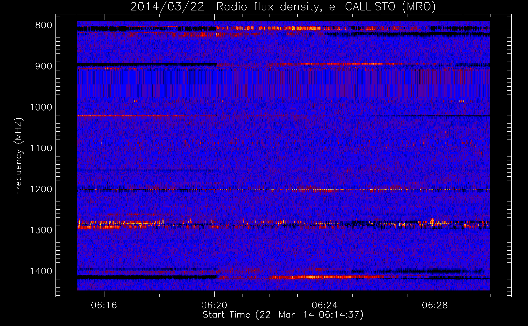
Task: Click the 06:28 time tick label
Action: (x=435, y=305)
